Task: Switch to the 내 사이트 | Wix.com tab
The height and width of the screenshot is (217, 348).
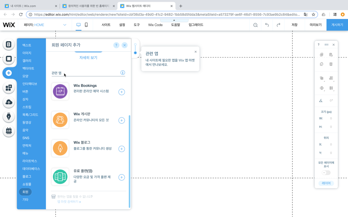Action: pos(31,6)
